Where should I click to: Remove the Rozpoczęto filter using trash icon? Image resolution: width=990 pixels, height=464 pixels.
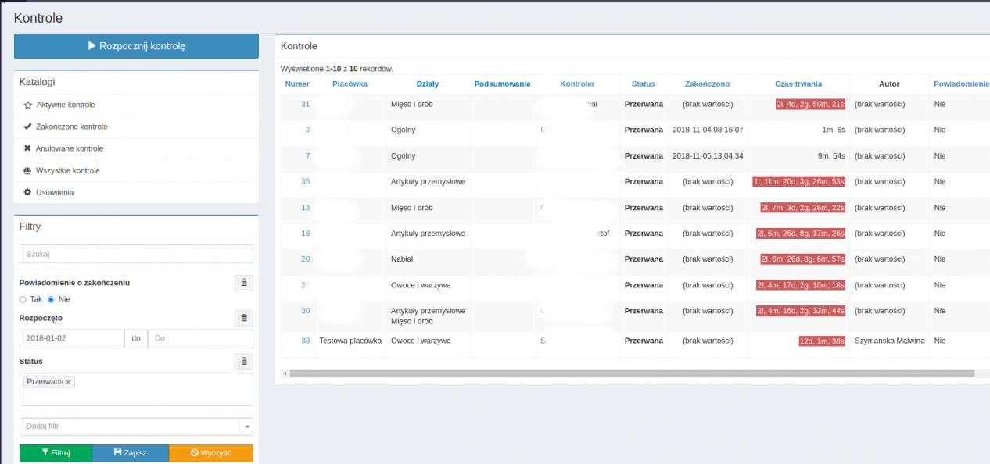(243, 318)
